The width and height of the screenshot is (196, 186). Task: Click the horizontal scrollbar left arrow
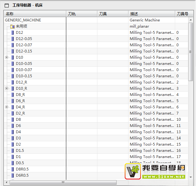click(6, 182)
